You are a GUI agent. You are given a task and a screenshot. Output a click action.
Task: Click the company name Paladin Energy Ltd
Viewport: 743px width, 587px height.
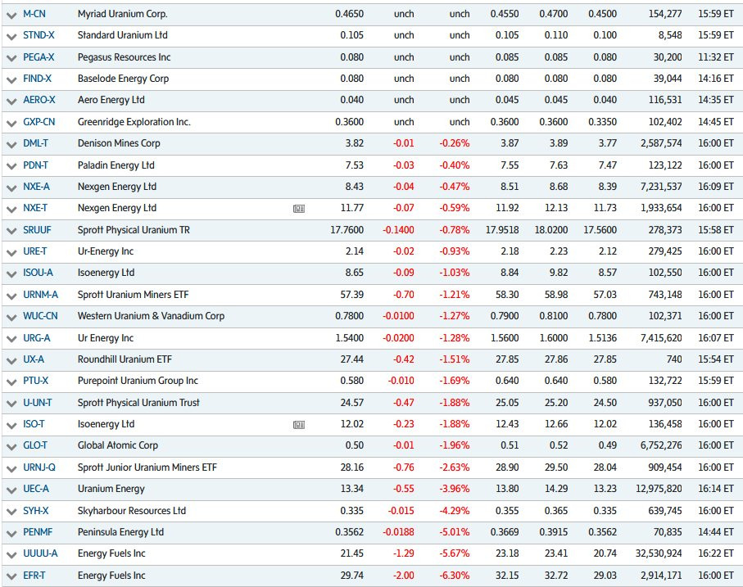coord(116,165)
